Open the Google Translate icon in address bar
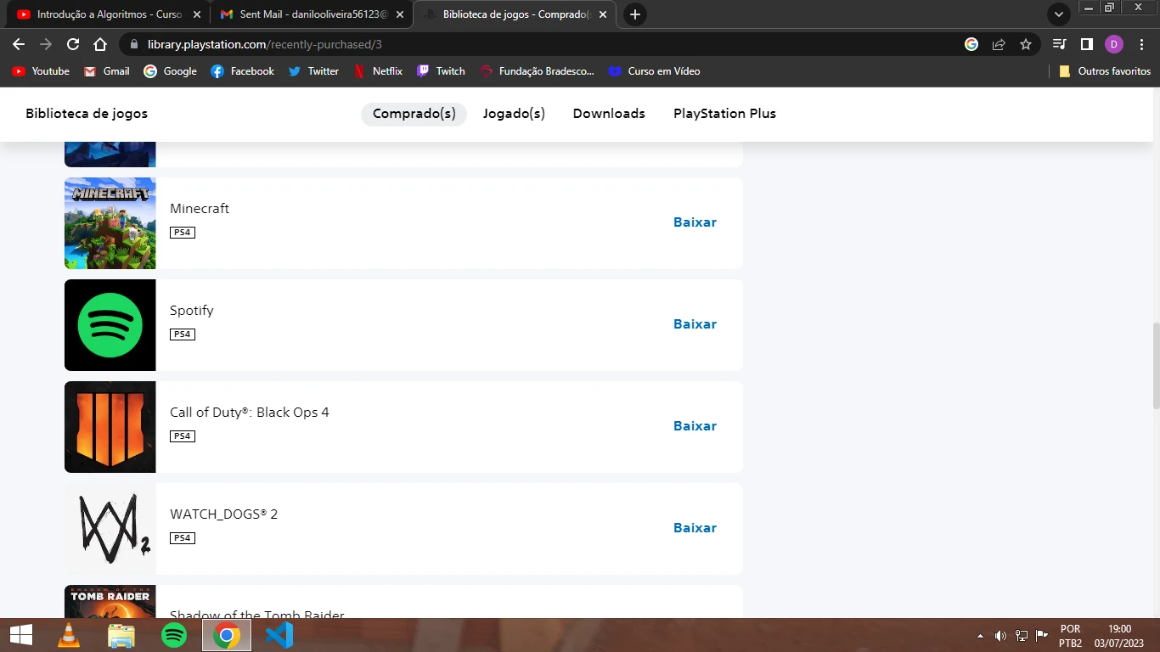 click(971, 44)
